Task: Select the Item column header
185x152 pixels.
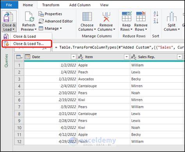Action: (103, 57)
